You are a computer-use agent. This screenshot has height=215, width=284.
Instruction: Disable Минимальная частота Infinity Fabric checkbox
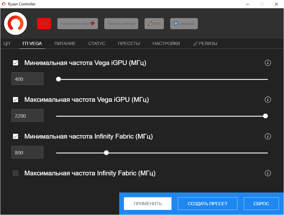(16, 136)
